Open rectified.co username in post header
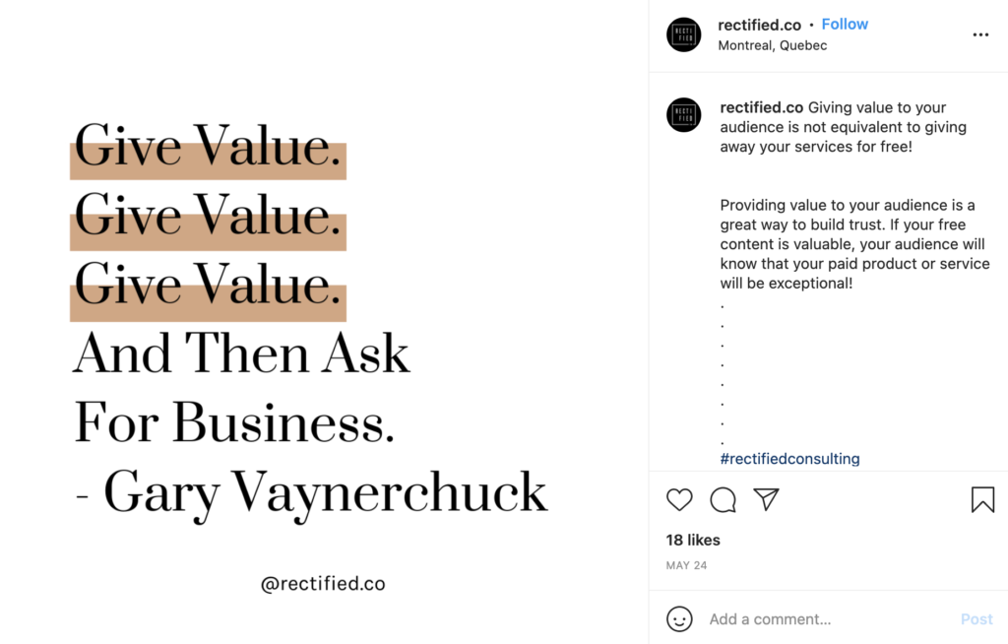 pos(760,25)
